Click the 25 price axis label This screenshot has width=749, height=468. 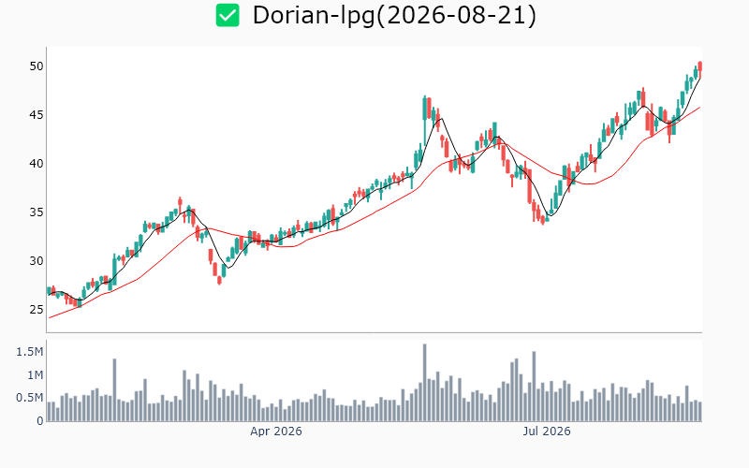(x=37, y=310)
